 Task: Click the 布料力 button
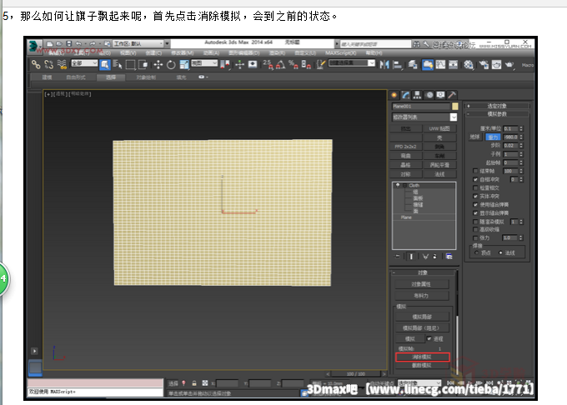point(422,296)
